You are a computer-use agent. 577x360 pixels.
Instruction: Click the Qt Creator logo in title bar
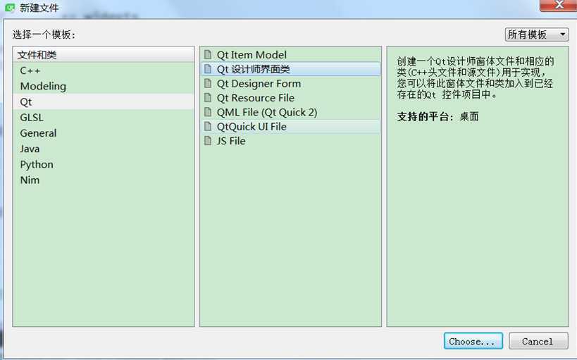(10, 7)
